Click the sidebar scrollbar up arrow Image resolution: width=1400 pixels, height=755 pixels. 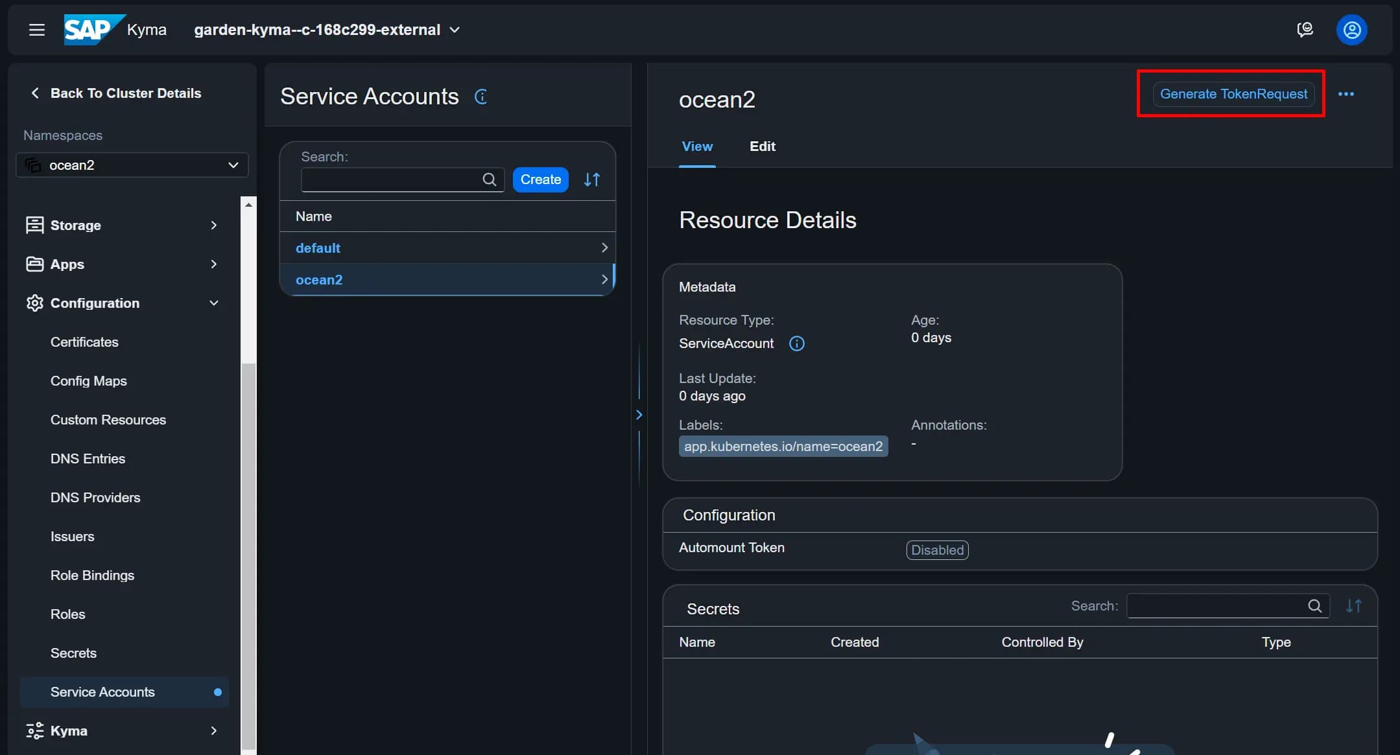coord(248,205)
